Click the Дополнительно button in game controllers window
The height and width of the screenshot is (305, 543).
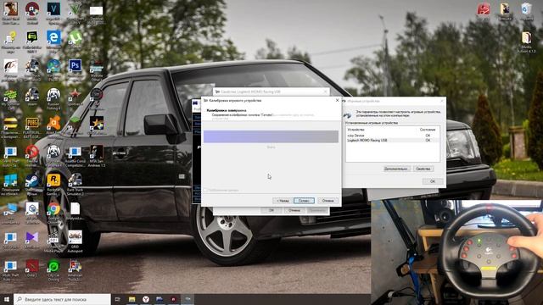[396, 169]
